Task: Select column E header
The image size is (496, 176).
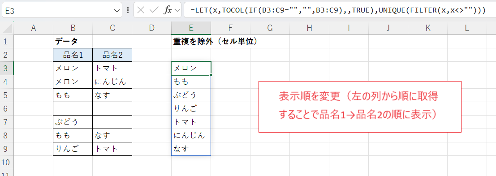Action: [x=191, y=29]
